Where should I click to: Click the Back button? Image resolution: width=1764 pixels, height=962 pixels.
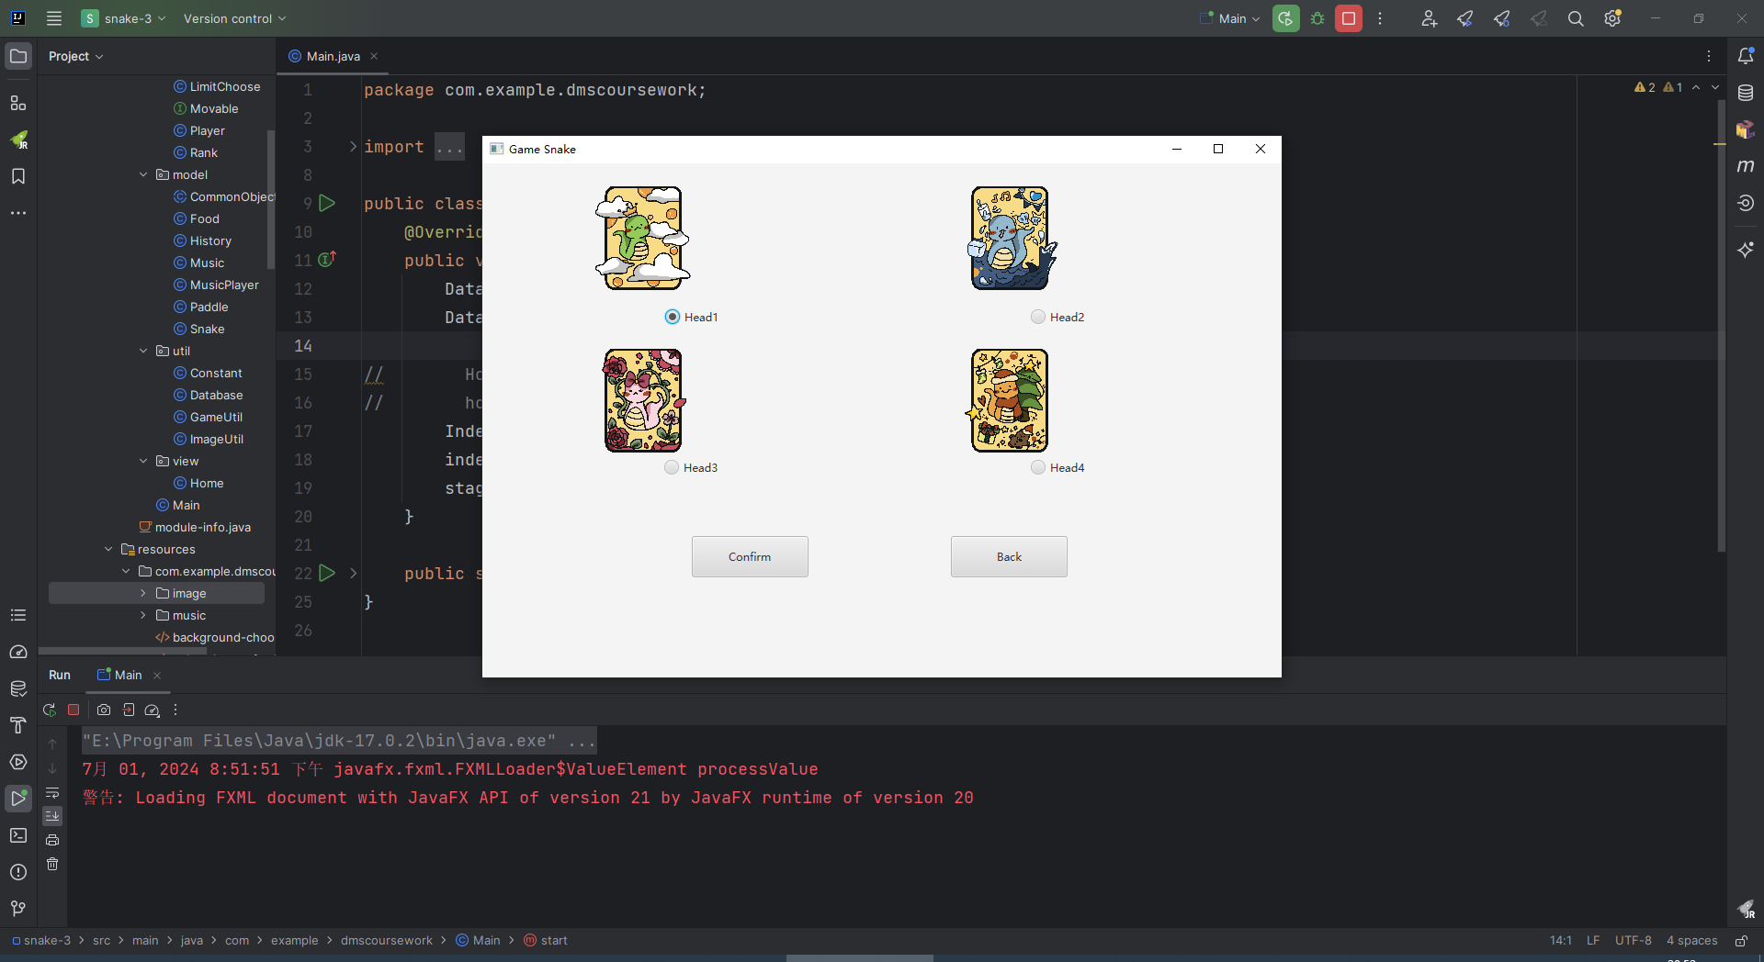pos(1009,556)
